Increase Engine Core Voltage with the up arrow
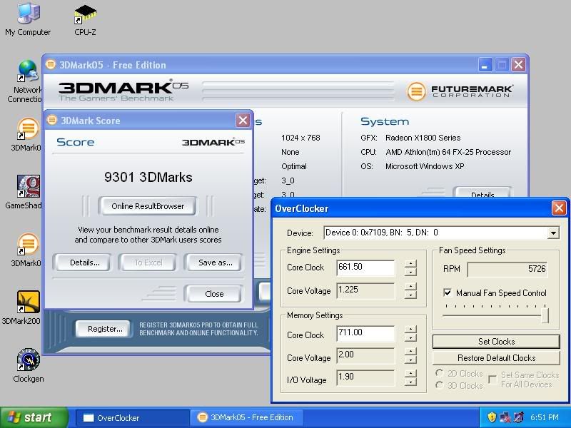 pos(410,287)
